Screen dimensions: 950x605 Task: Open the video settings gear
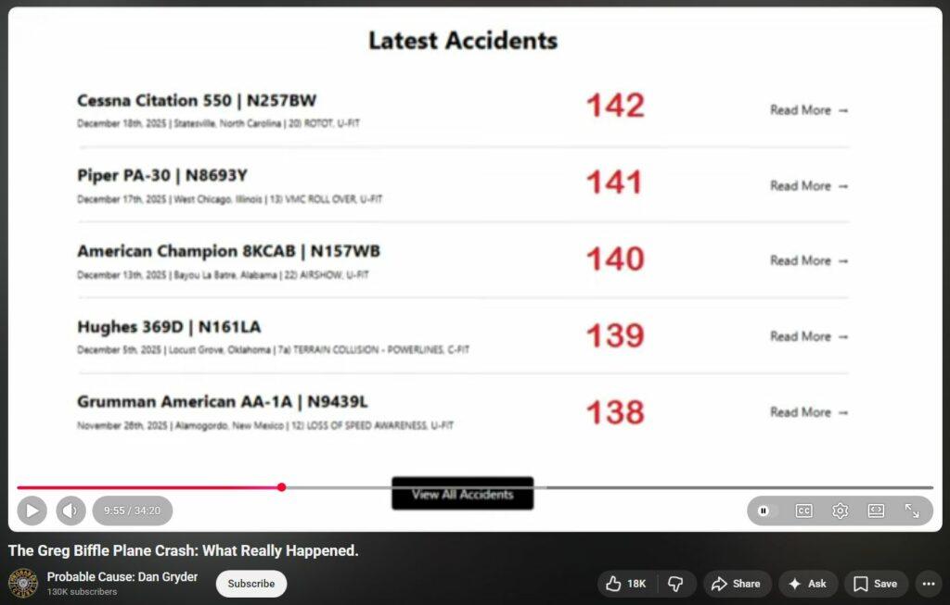coord(840,510)
